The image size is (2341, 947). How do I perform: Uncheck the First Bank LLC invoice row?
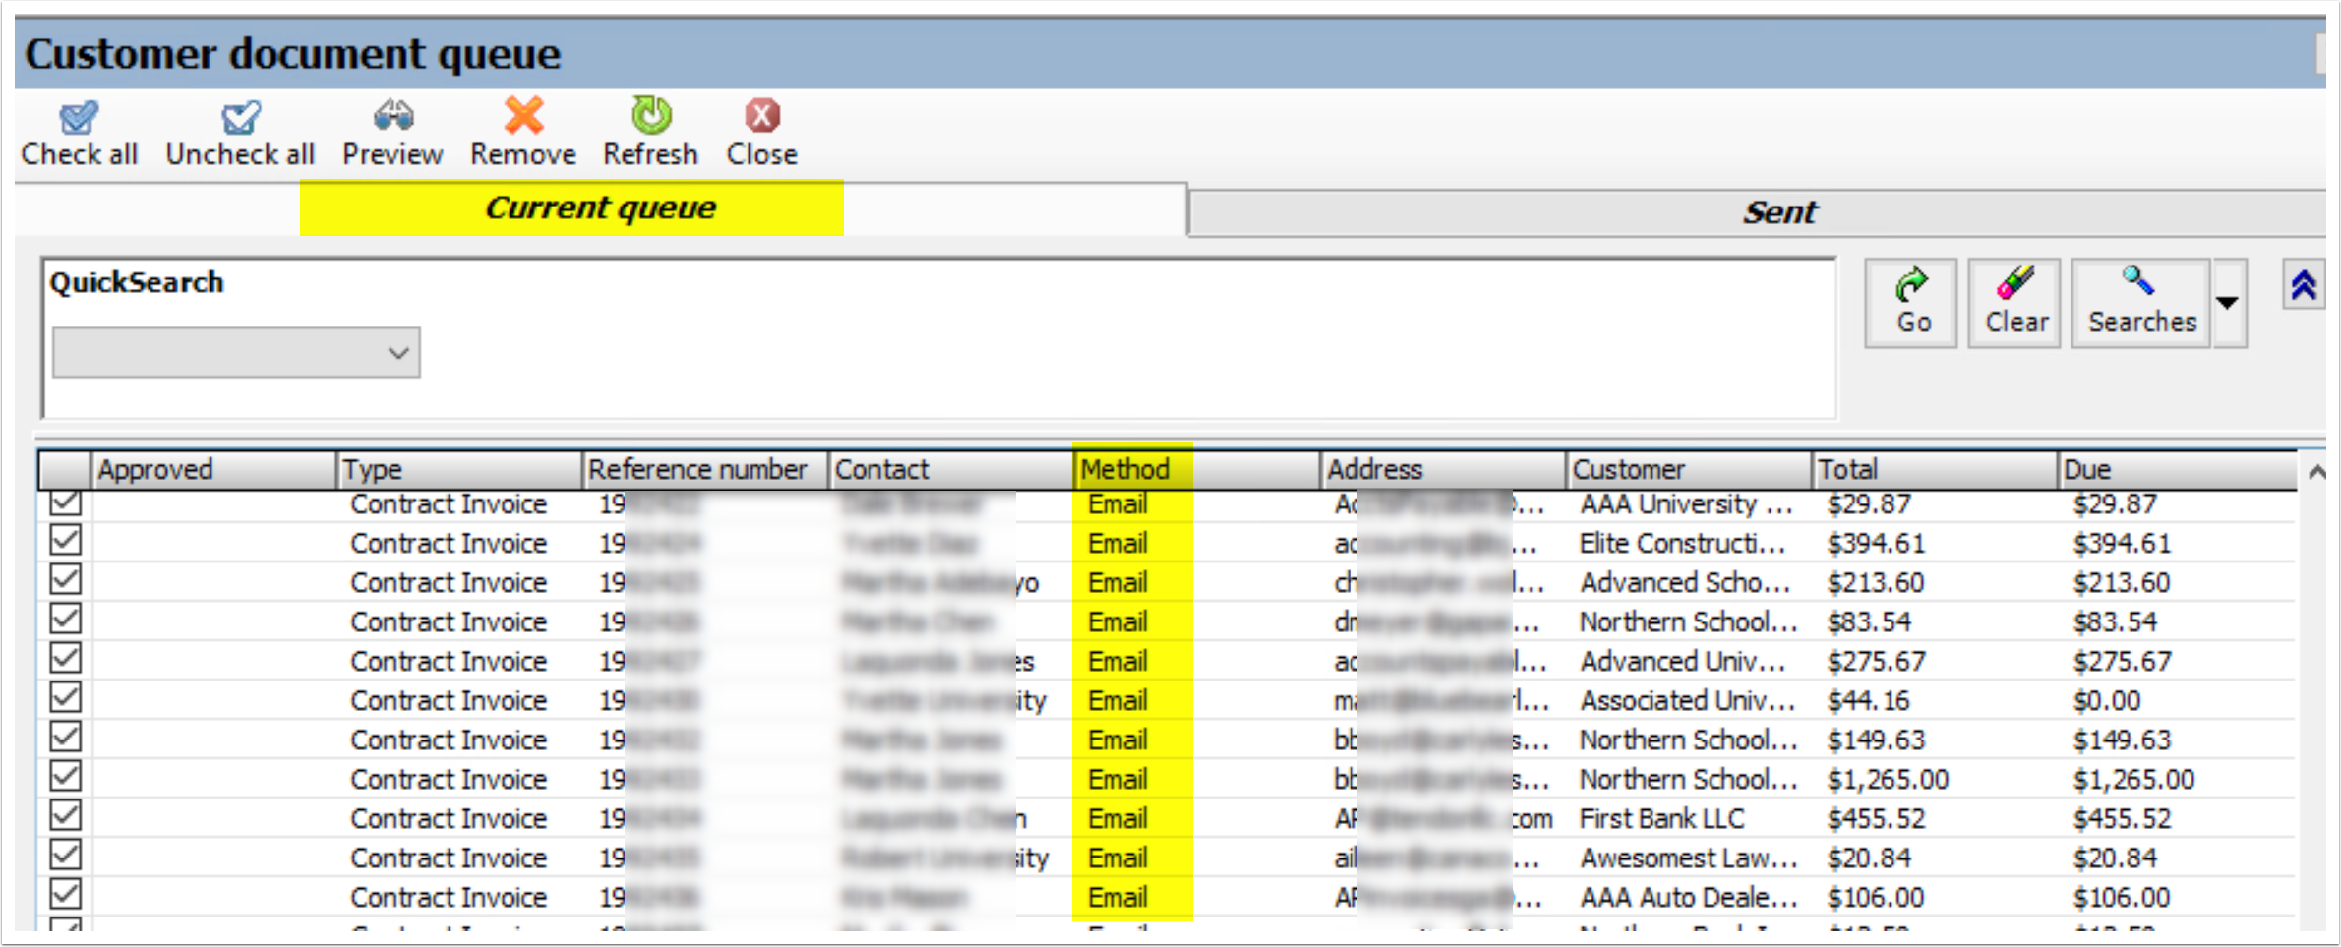(x=64, y=817)
